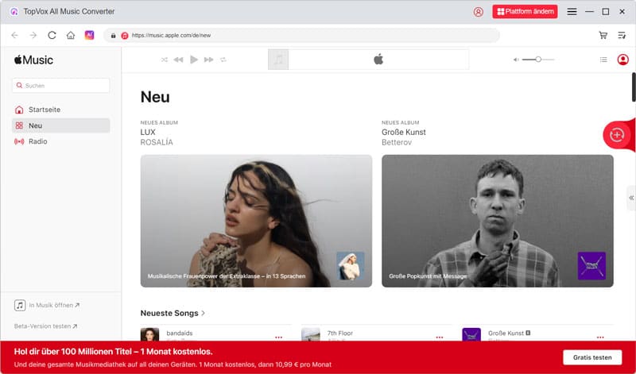Expand the side panel double-chevron
Viewport: 636px width, 374px height.
coord(631,198)
